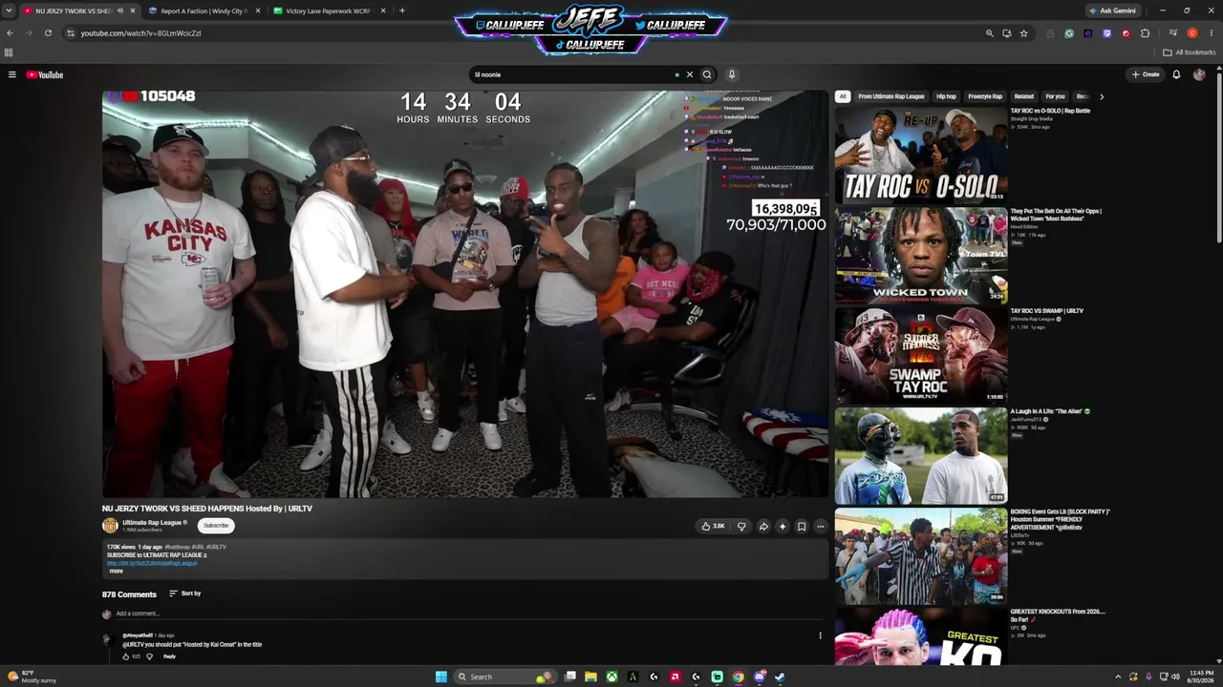This screenshot has width=1223, height=687.
Task: Open the YouTube guide hamburger menu
Action: click(x=12, y=74)
